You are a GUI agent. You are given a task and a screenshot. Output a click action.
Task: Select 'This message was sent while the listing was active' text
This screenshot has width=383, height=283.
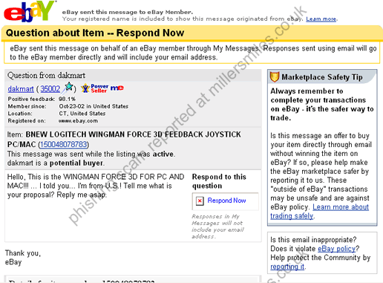click(x=91, y=154)
